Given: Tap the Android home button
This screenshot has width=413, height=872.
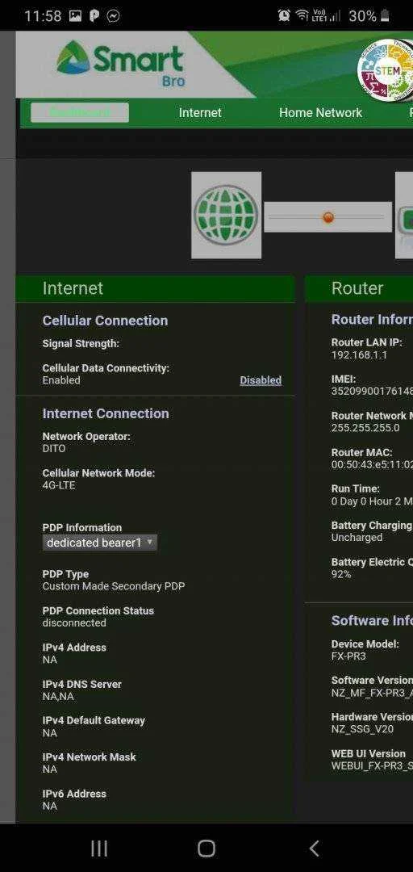Looking at the screenshot, I should click(x=206, y=848).
